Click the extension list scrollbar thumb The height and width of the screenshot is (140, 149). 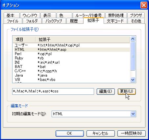coord(133,56)
